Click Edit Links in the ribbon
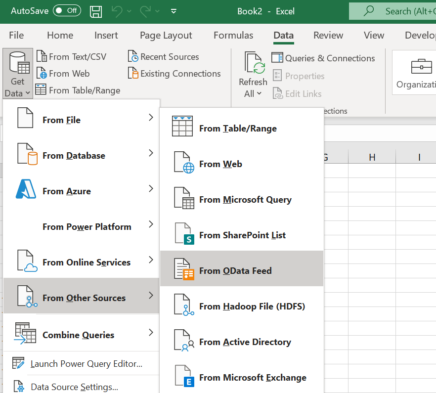Image resolution: width=436 pixels, height=393 pixels. click(297, 94)
